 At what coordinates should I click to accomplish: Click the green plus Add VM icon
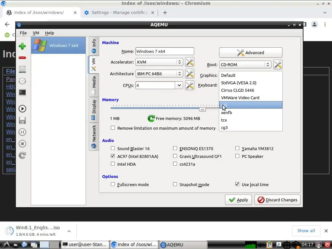tap(22, 46)
